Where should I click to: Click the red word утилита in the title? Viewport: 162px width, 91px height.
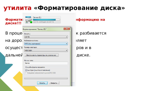pyautogui.click(x=17, y=8)
